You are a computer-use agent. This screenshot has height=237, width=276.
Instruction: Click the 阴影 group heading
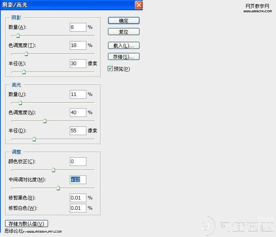click(x=16, y=18)
